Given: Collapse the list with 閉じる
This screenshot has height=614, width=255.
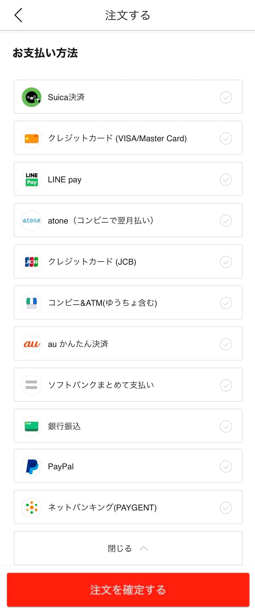Looking at the screenshot, I should pyautogui.click(x=128, y=548).
